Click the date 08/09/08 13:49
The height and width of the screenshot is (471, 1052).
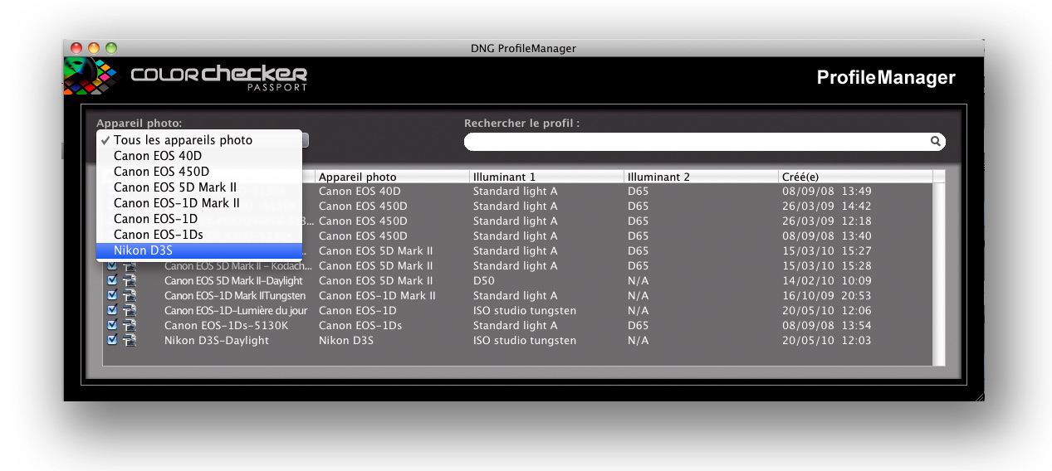tap(827, 191)
